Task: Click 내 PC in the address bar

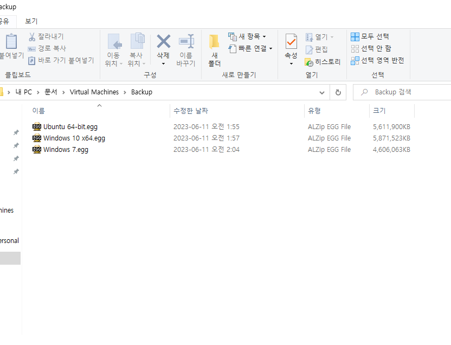Action: [24, 92]
